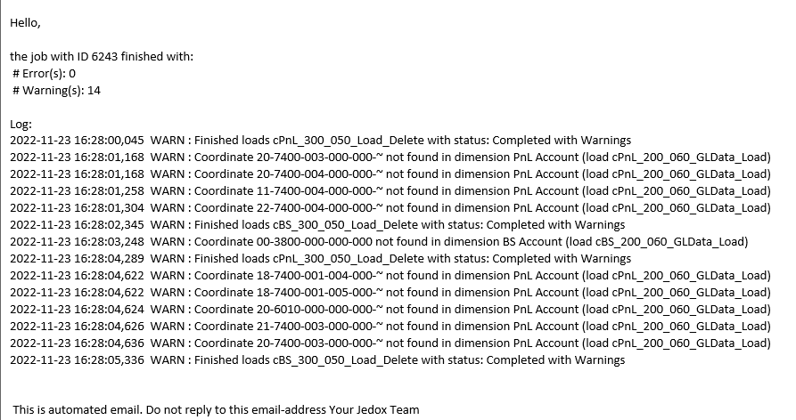Click the 16:28:04,289 finished loads entry

tap(321, 259)
